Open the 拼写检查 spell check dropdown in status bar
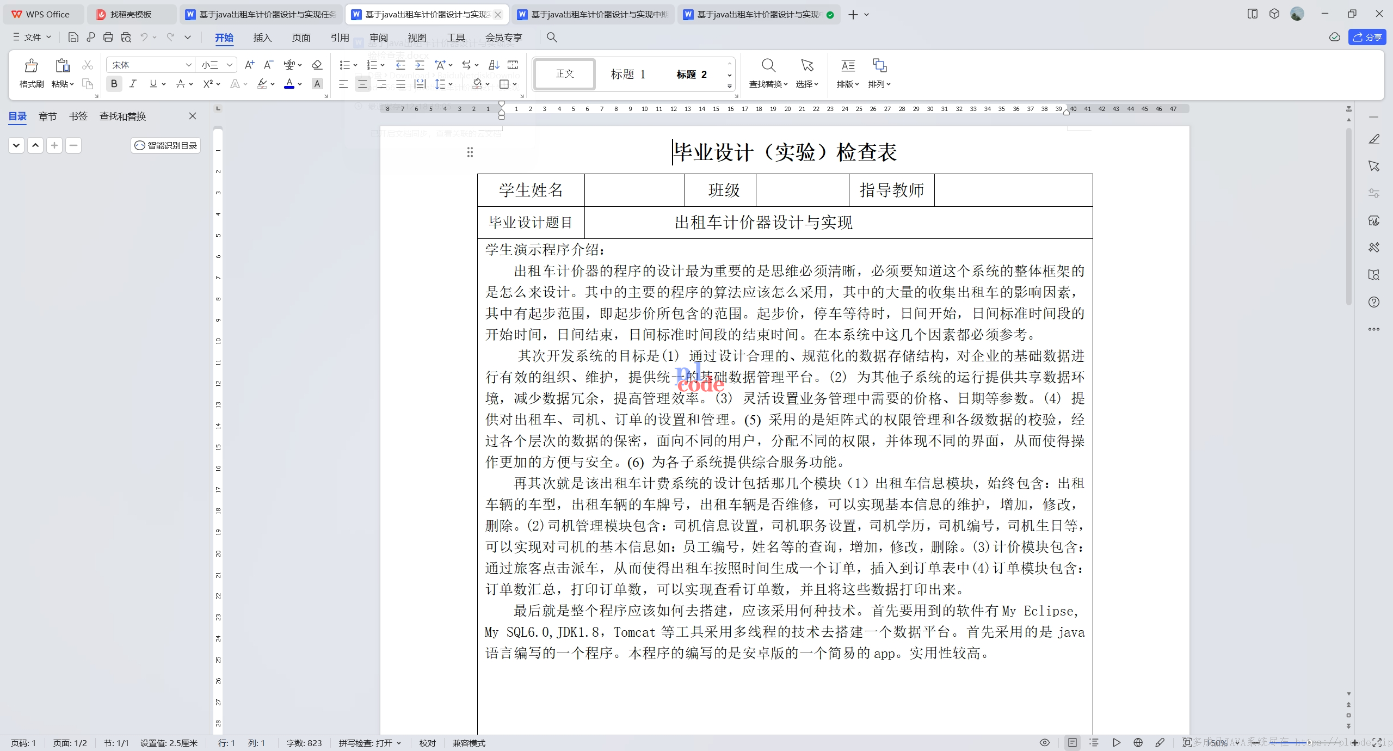Image resolution: width=1393 pixels, height=751 pixels. pos(370,743)
